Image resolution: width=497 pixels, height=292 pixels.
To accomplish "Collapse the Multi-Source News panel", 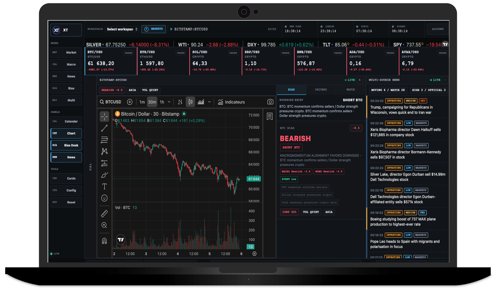I will (445, 80).
